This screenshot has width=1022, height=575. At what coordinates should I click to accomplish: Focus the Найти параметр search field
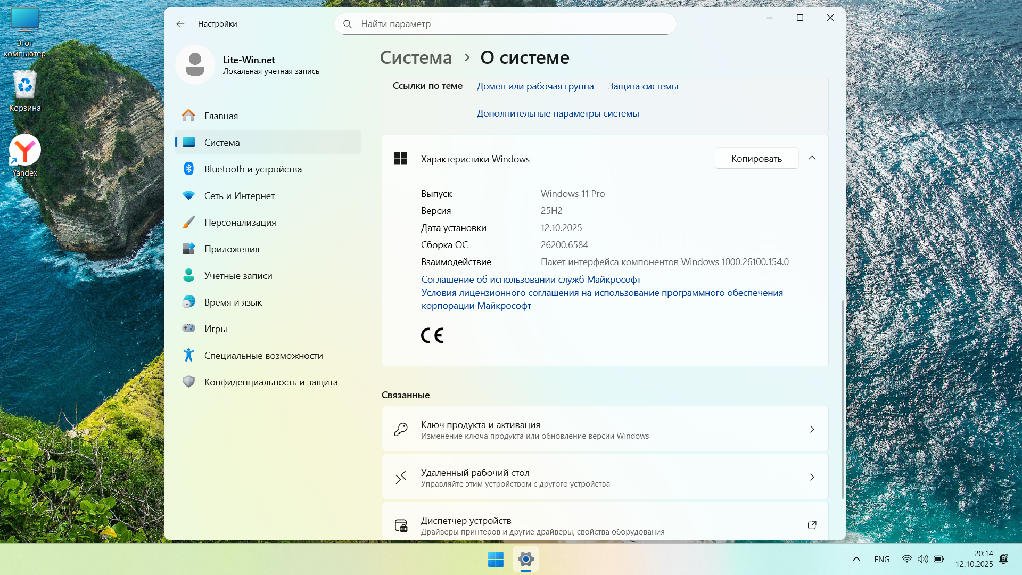pyautogui.click(x=506, y=24)
